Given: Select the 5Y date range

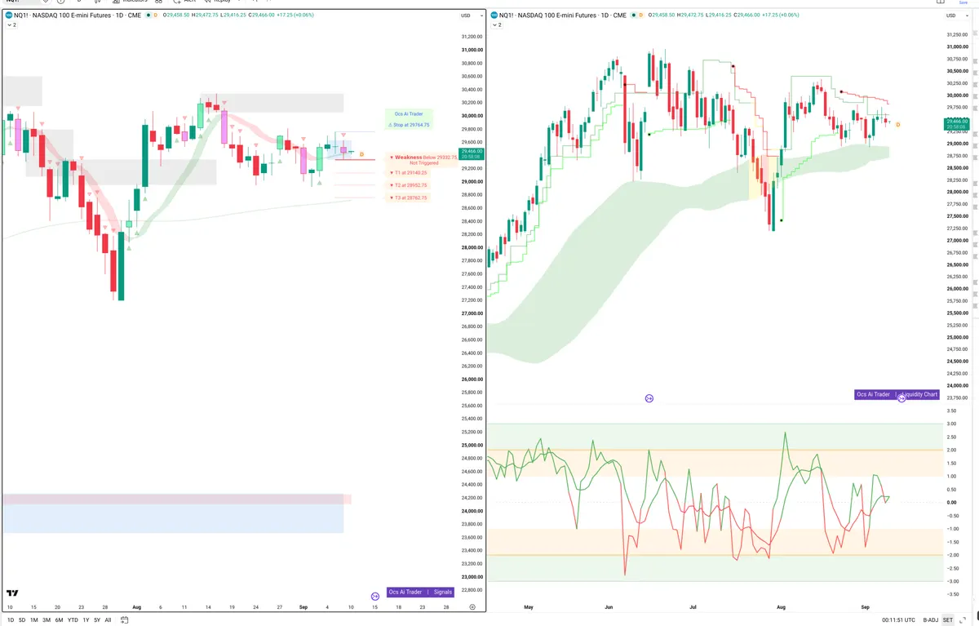Looking at the screenshot, I should pos(97,620).
